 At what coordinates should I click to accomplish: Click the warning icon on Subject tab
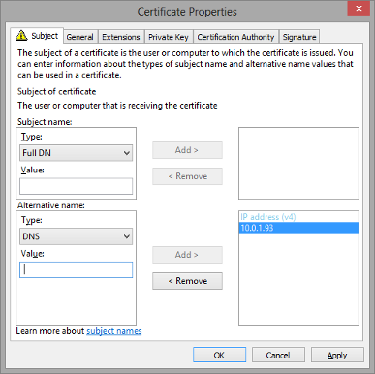[21, 35]
